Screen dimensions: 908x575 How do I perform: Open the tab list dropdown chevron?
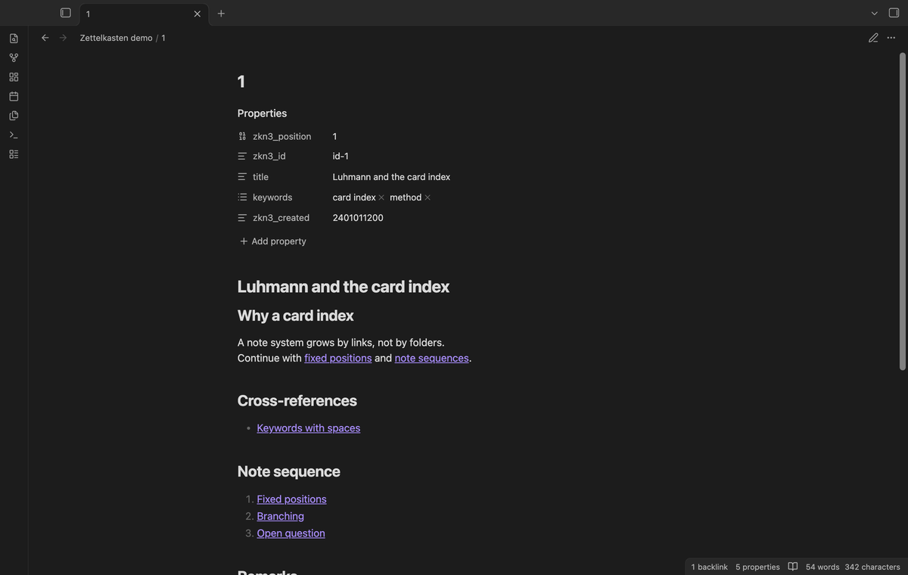[875, 14]
